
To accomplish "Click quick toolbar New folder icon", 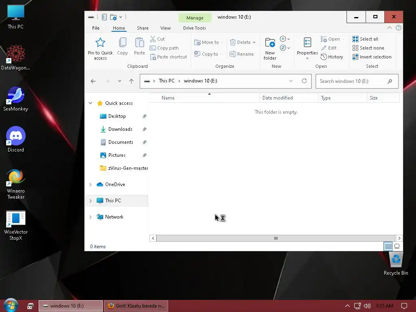I will (113, 17).
